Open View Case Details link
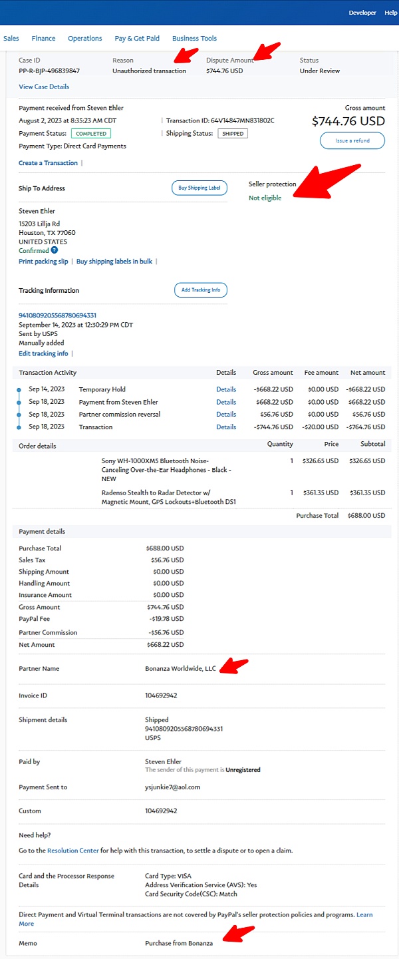The height and width of the screenshot is (959, 399). pyautogui.click(x=44, y=87)
